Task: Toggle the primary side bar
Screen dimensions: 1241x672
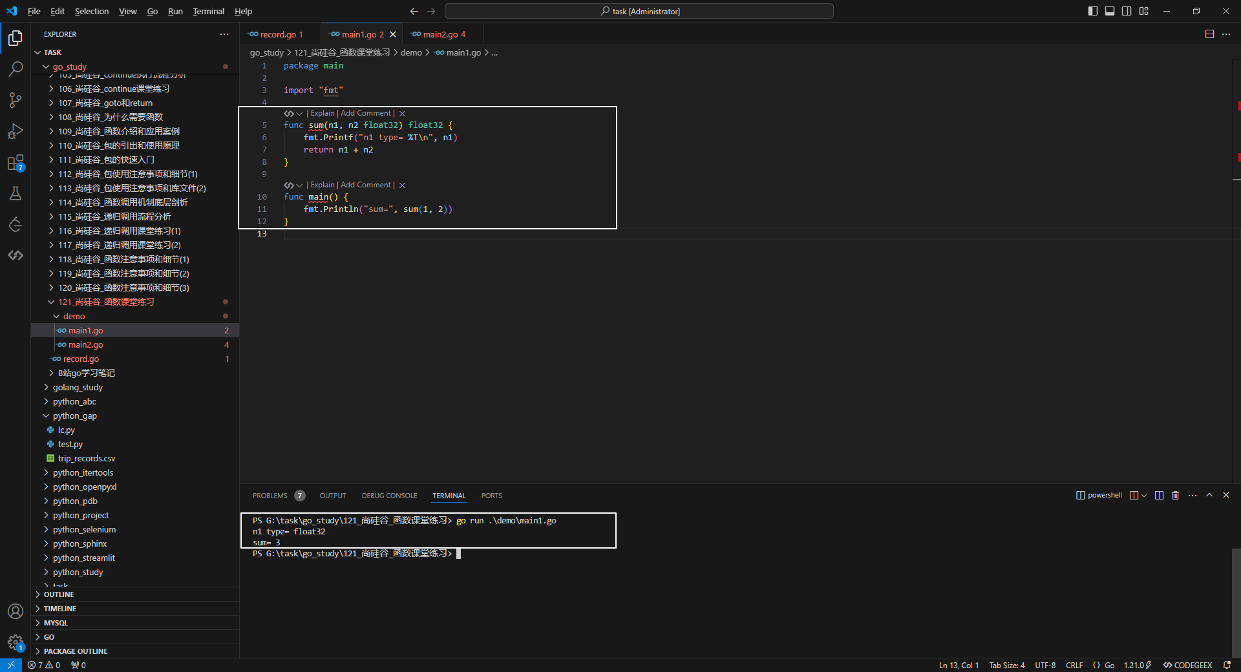Action: point(1093,11)
